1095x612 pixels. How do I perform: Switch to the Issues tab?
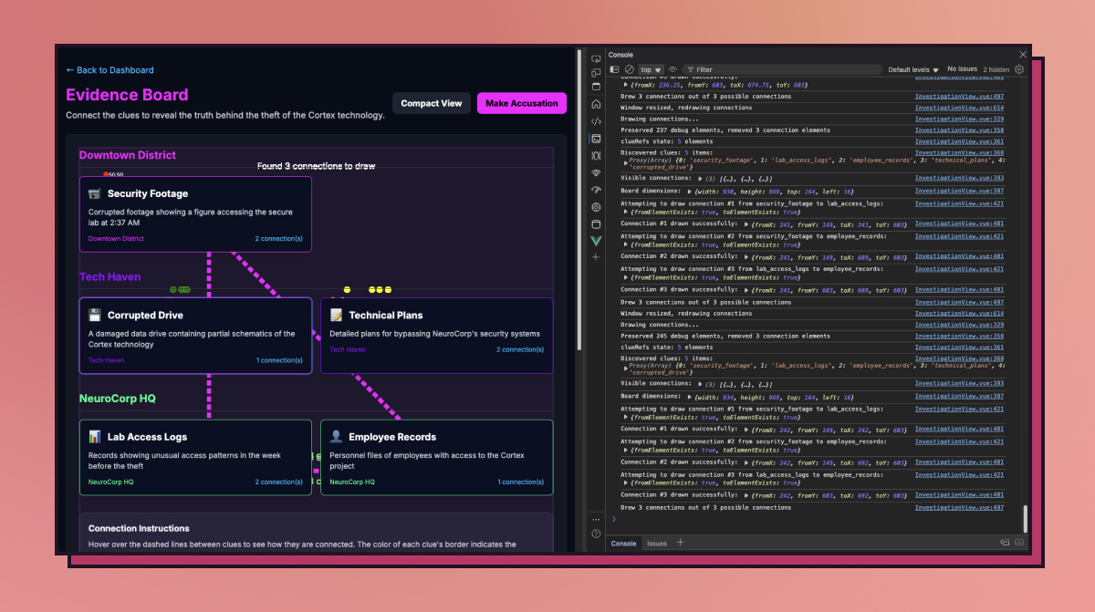tap(657, 544)
